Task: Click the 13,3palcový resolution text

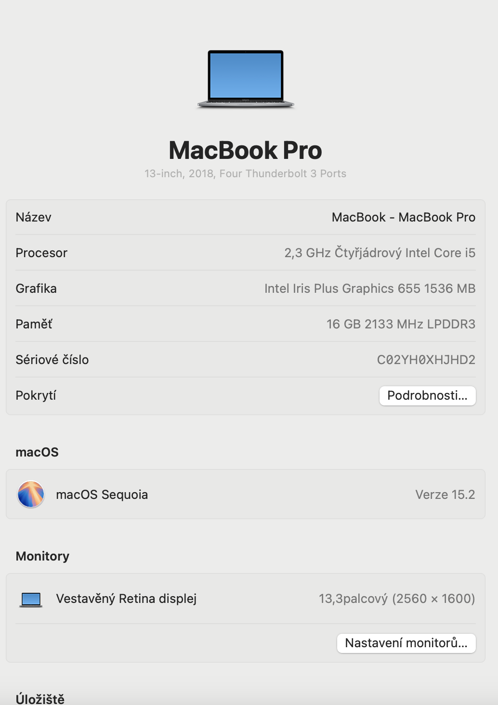Action: click(x=397, y=599)
